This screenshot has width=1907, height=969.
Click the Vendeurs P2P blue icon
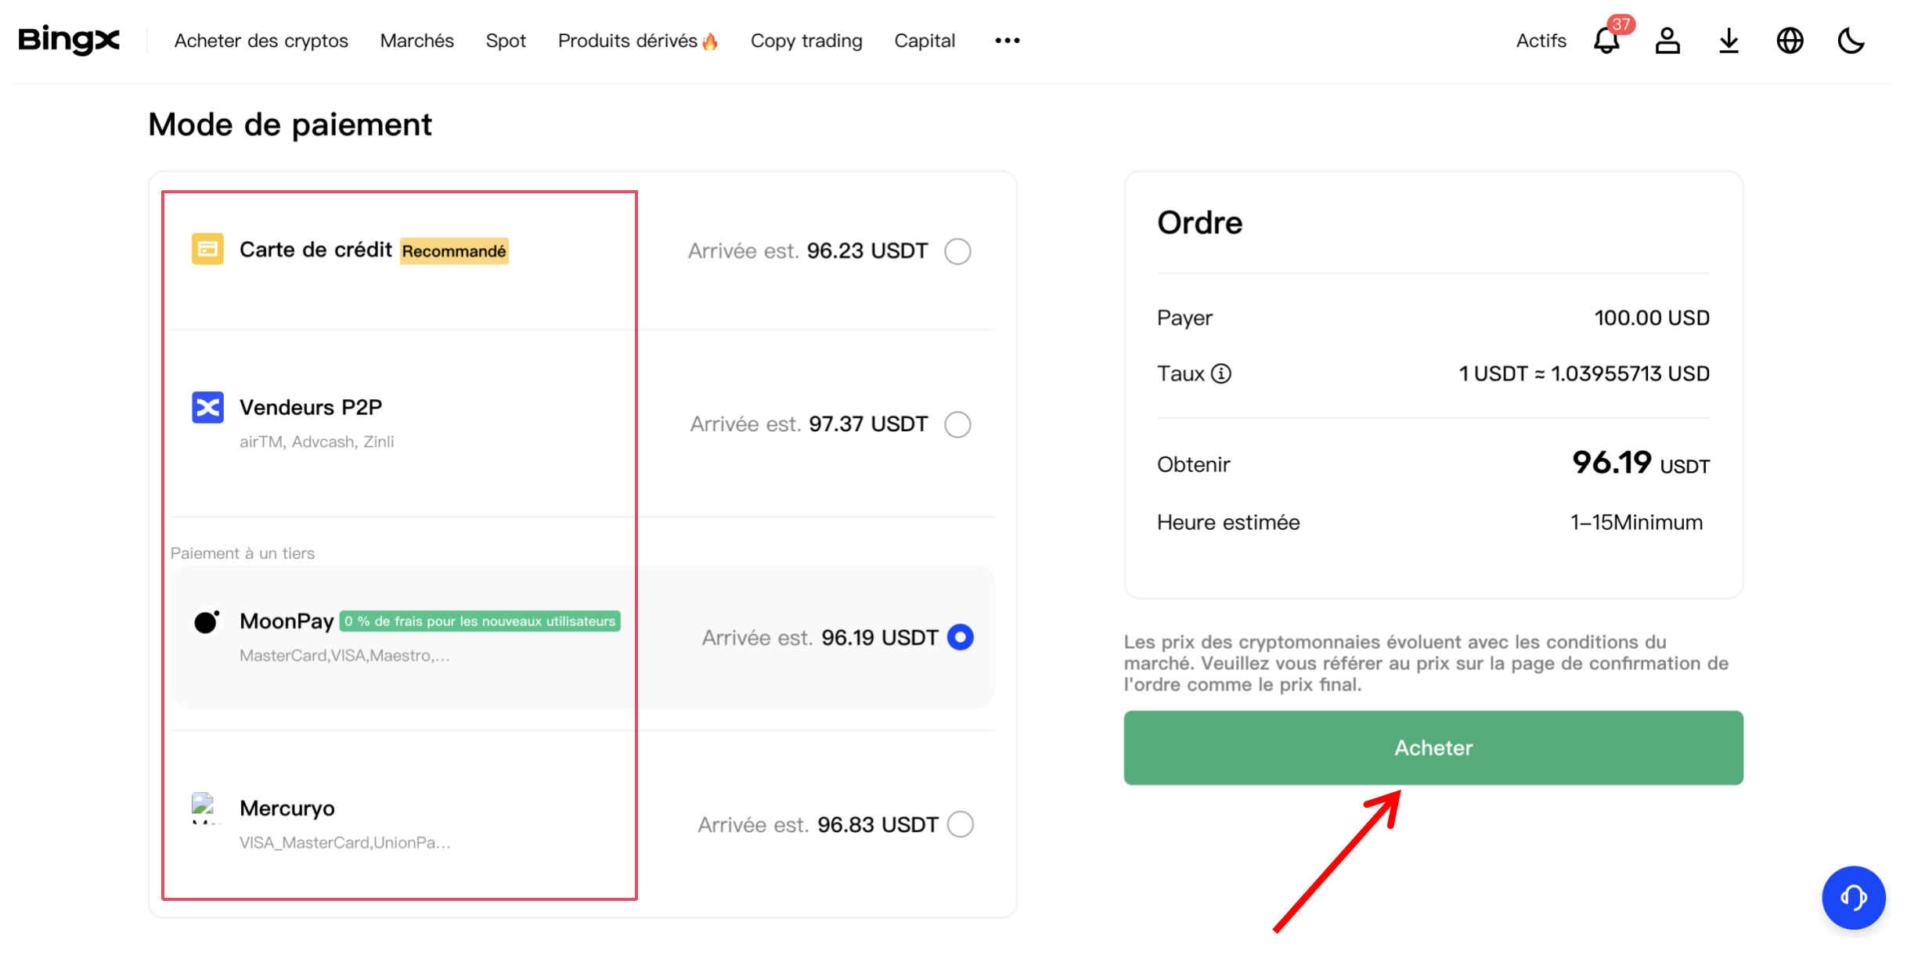tap(207, 407)
